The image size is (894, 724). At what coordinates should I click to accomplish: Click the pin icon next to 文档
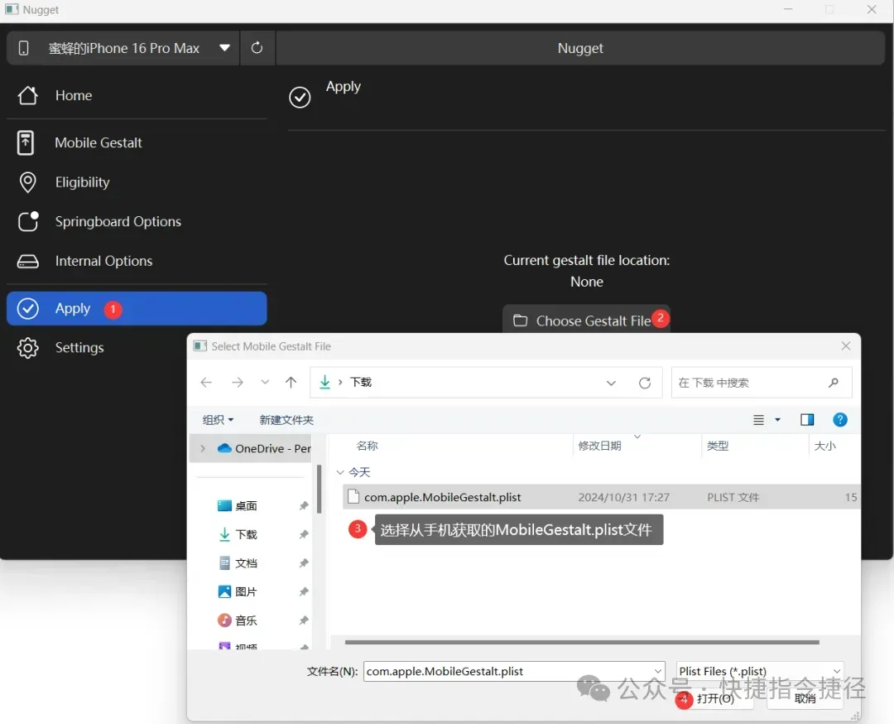pyautogui.click(x=304, y=563)
